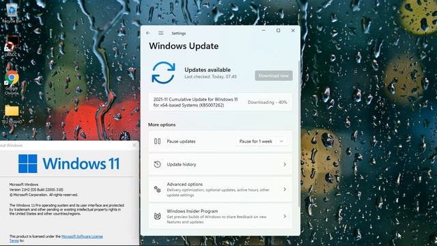The height and width of the screenshot is (246, 437).
Task: Click the Settings window title text
Action: (x=179, y=33)
